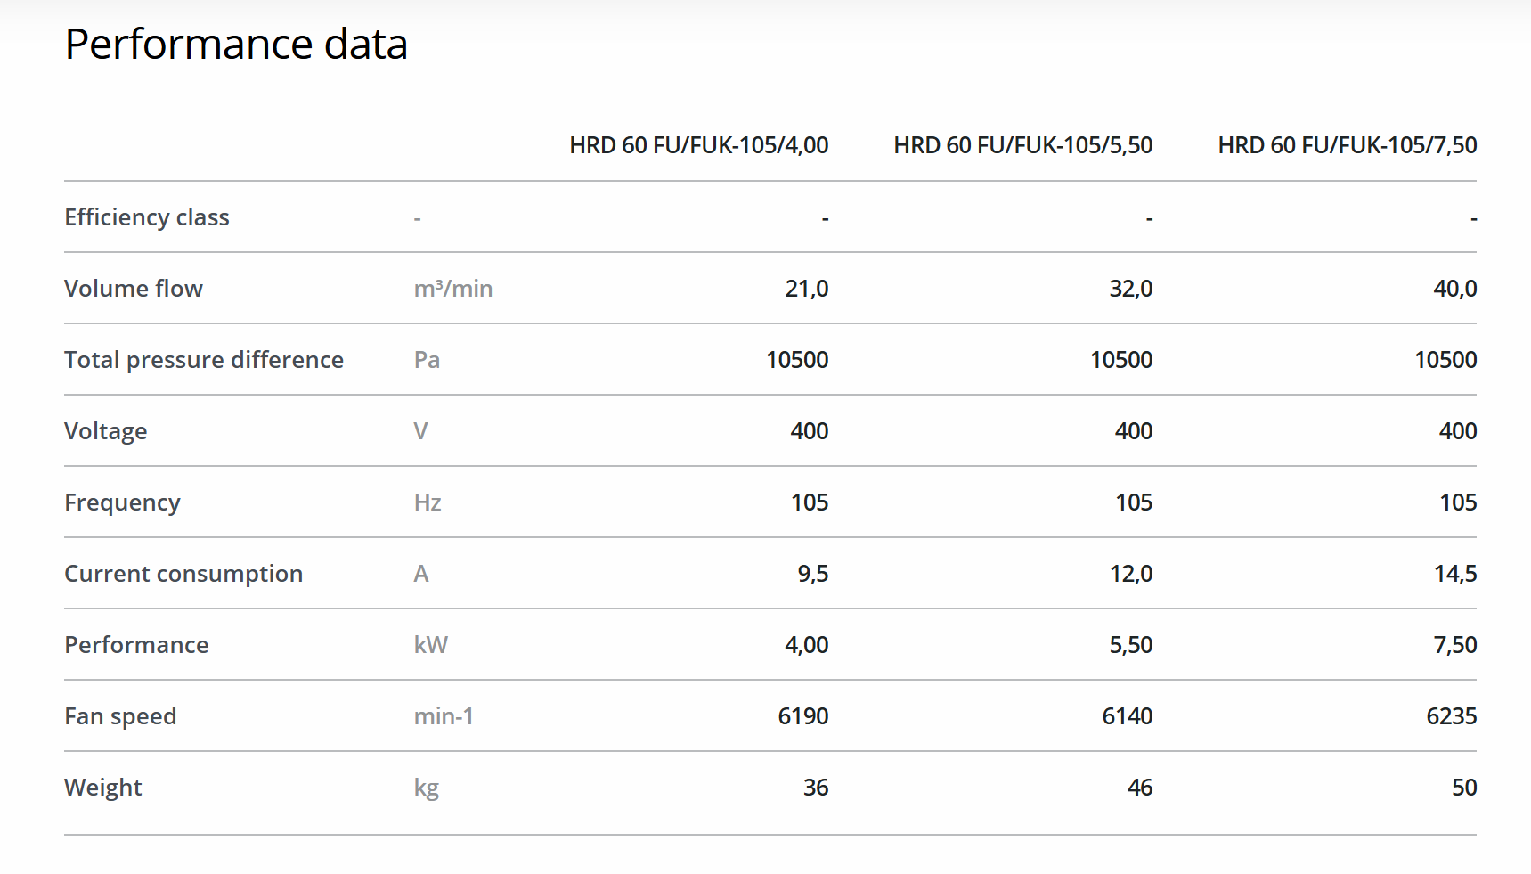The image size is (1531, 874).
Task: Click the Performance data heading
Action: (x=236, y=45)
